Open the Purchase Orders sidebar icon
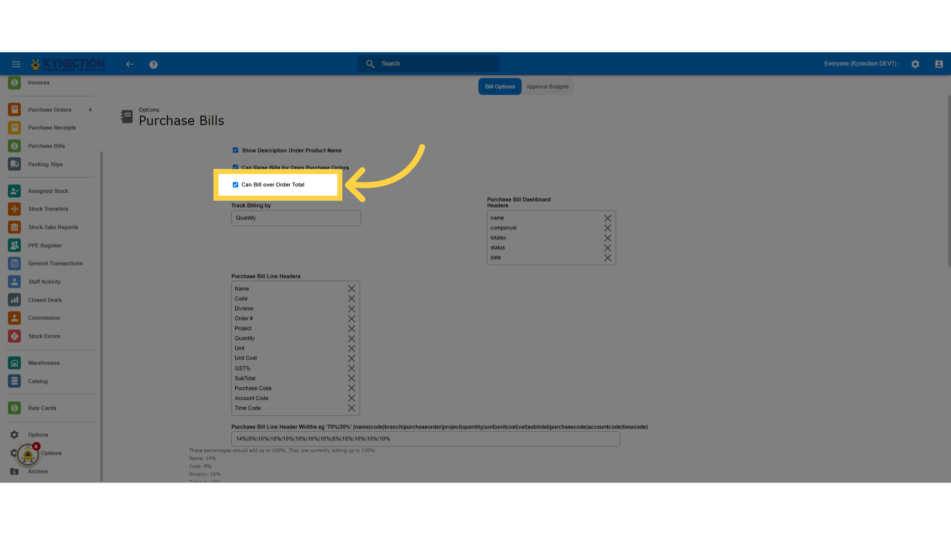This screenshot has width=951, height=535. (14, 109)
